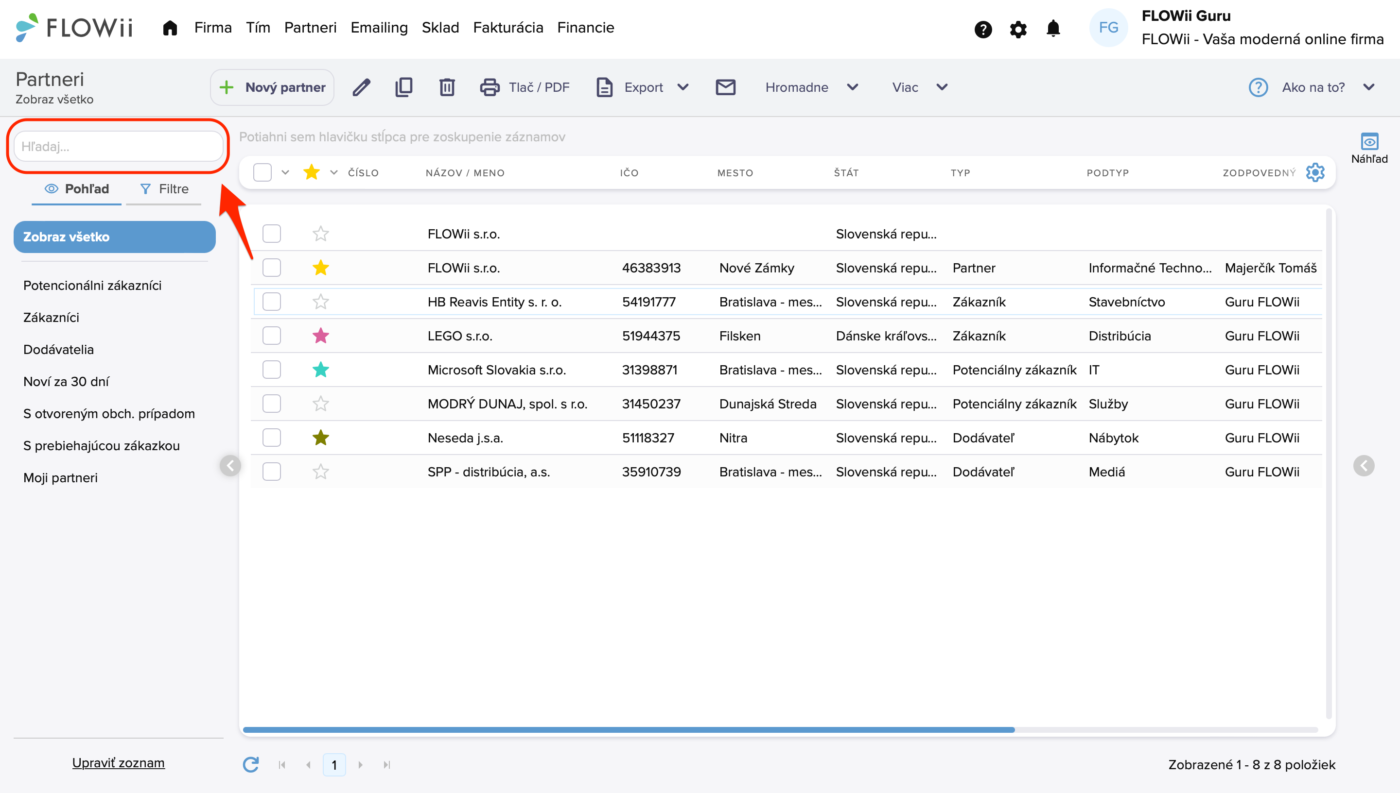The image size is (1400, 793).
Task: Select the Moji partneri view
Action: (60, 478)
